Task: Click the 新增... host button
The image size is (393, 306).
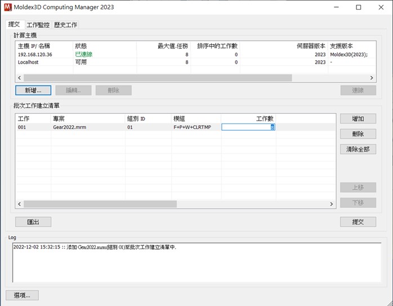Action: [x=33, y=90]
